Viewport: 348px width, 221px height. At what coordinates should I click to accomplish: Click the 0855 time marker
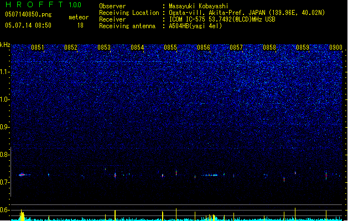[x=170, y=48]
